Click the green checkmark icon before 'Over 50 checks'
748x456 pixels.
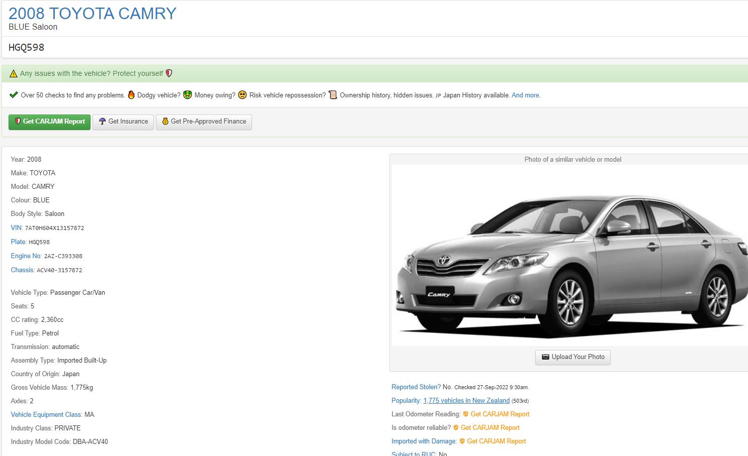14,95
